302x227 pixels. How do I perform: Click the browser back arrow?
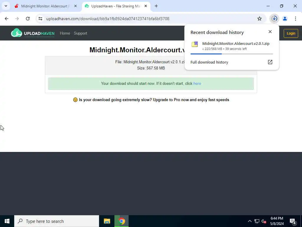(6, 19)
